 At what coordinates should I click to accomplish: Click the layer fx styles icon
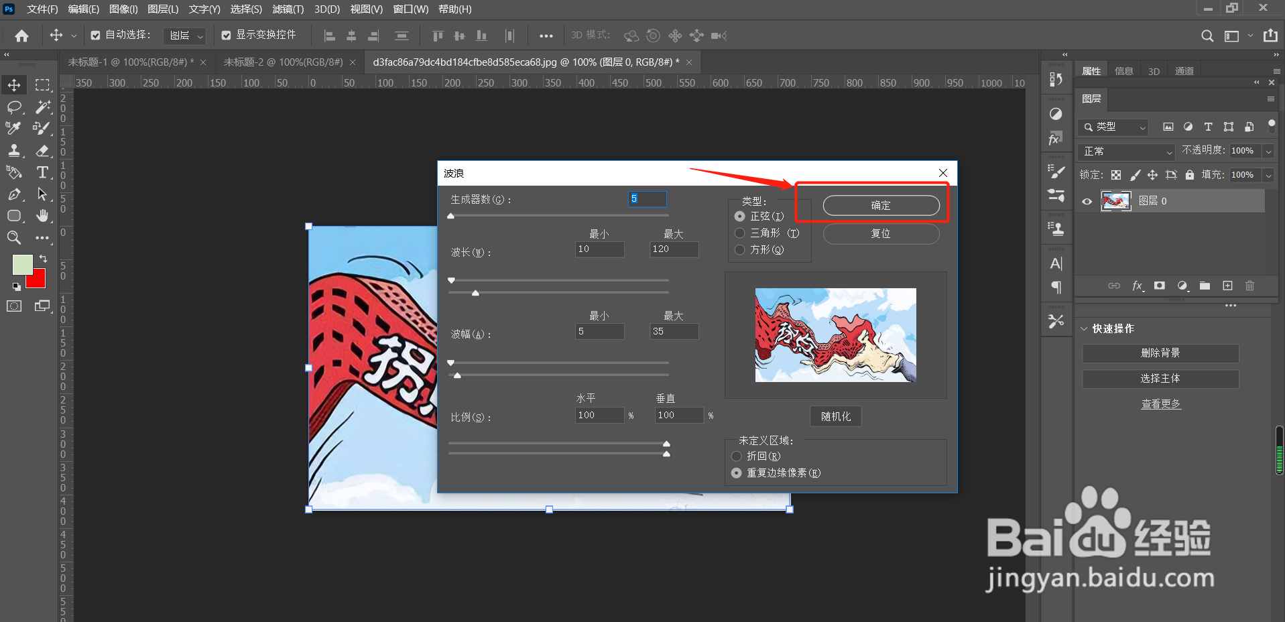coord(1138,286)
